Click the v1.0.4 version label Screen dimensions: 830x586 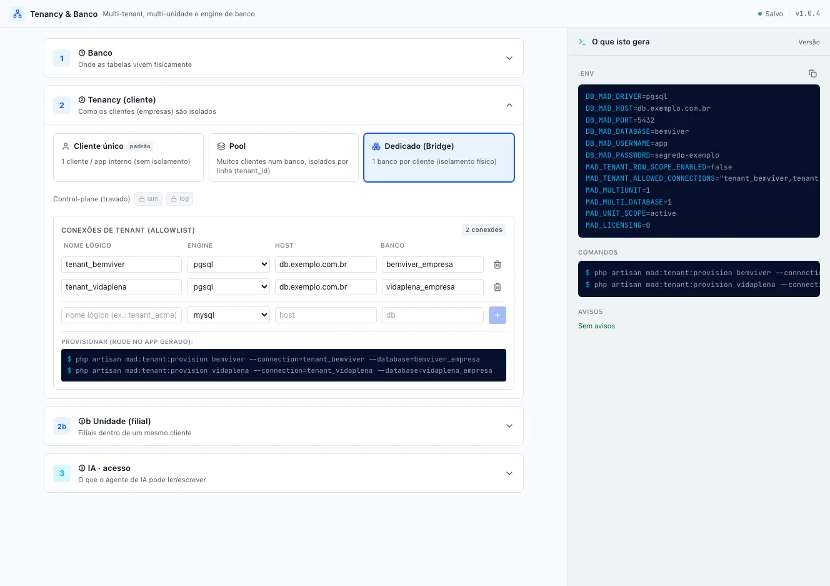tap(807, 14)
